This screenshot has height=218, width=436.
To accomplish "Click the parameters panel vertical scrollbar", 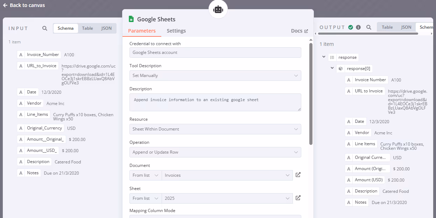I will (x=311, y=94).
